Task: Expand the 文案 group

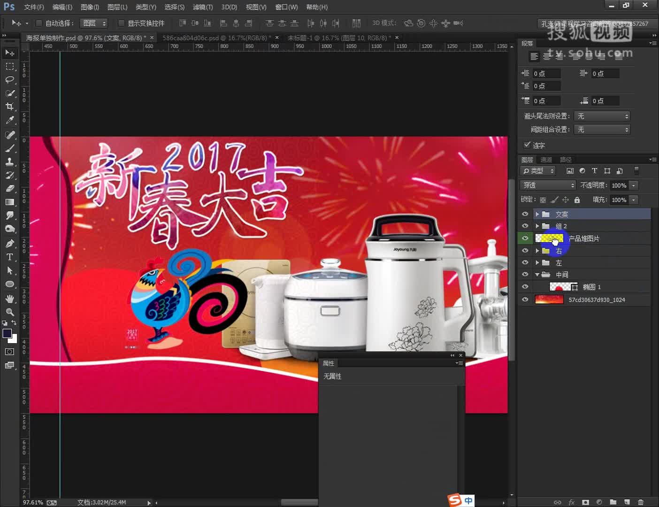Action: (537, 214)
